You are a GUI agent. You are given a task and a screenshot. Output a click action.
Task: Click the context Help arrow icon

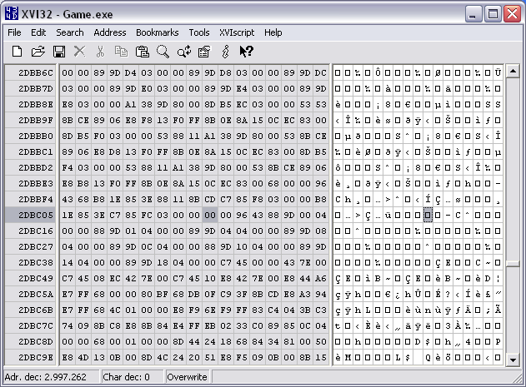(246, 52)
